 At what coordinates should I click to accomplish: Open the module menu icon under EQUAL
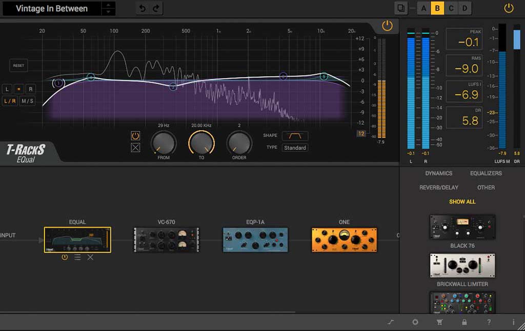click(77, 257)
